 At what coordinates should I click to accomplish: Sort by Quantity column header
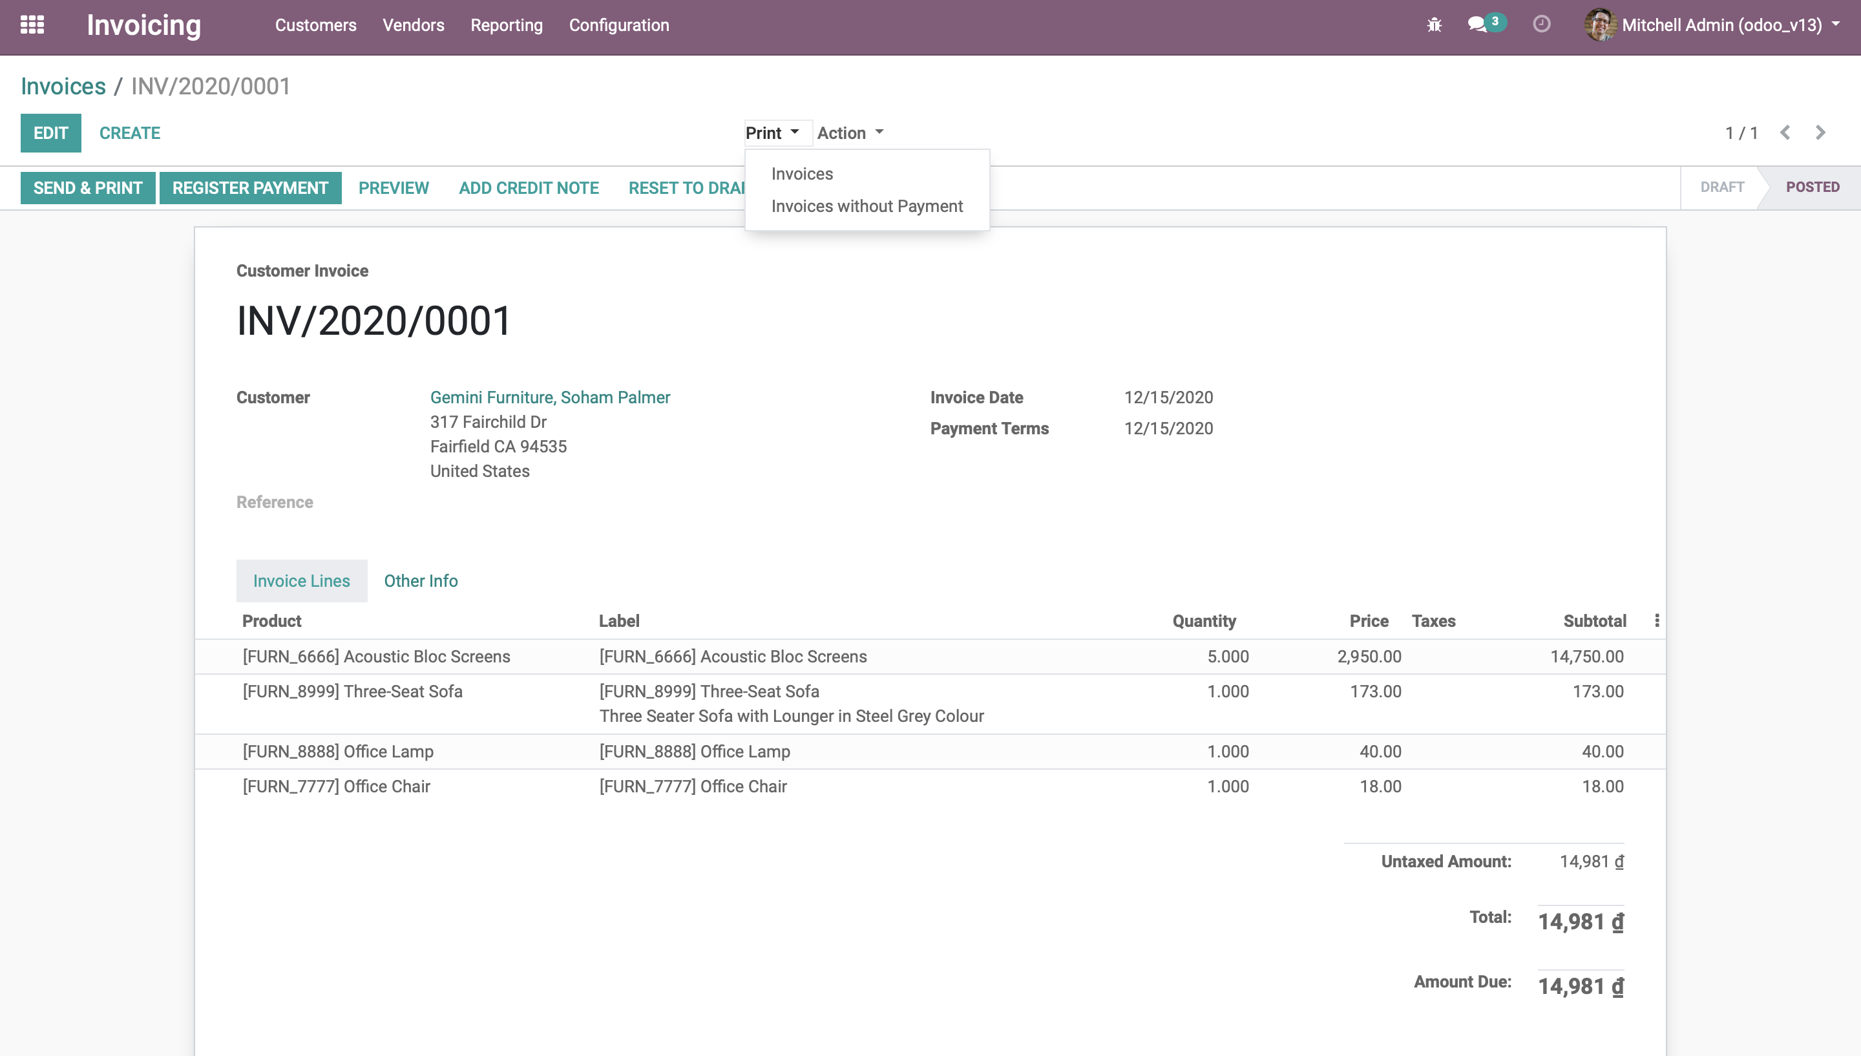coord(1203,621)
